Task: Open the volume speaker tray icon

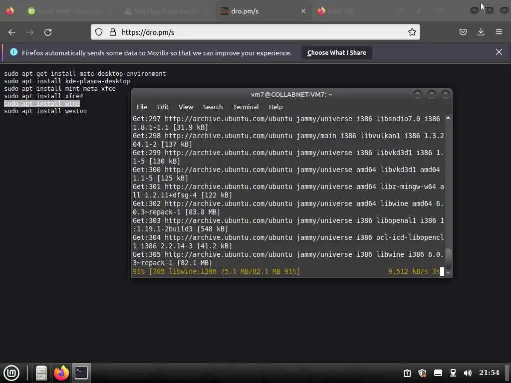Action: (468, 373)
